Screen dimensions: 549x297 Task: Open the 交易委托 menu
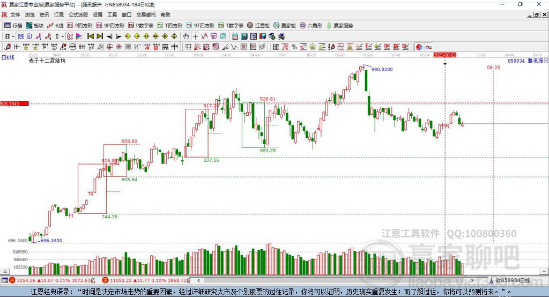point(146,14)
